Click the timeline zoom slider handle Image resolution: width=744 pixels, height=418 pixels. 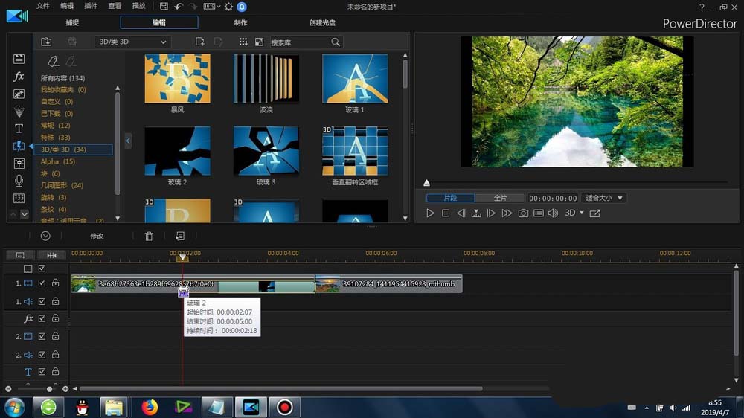point(49,389)
